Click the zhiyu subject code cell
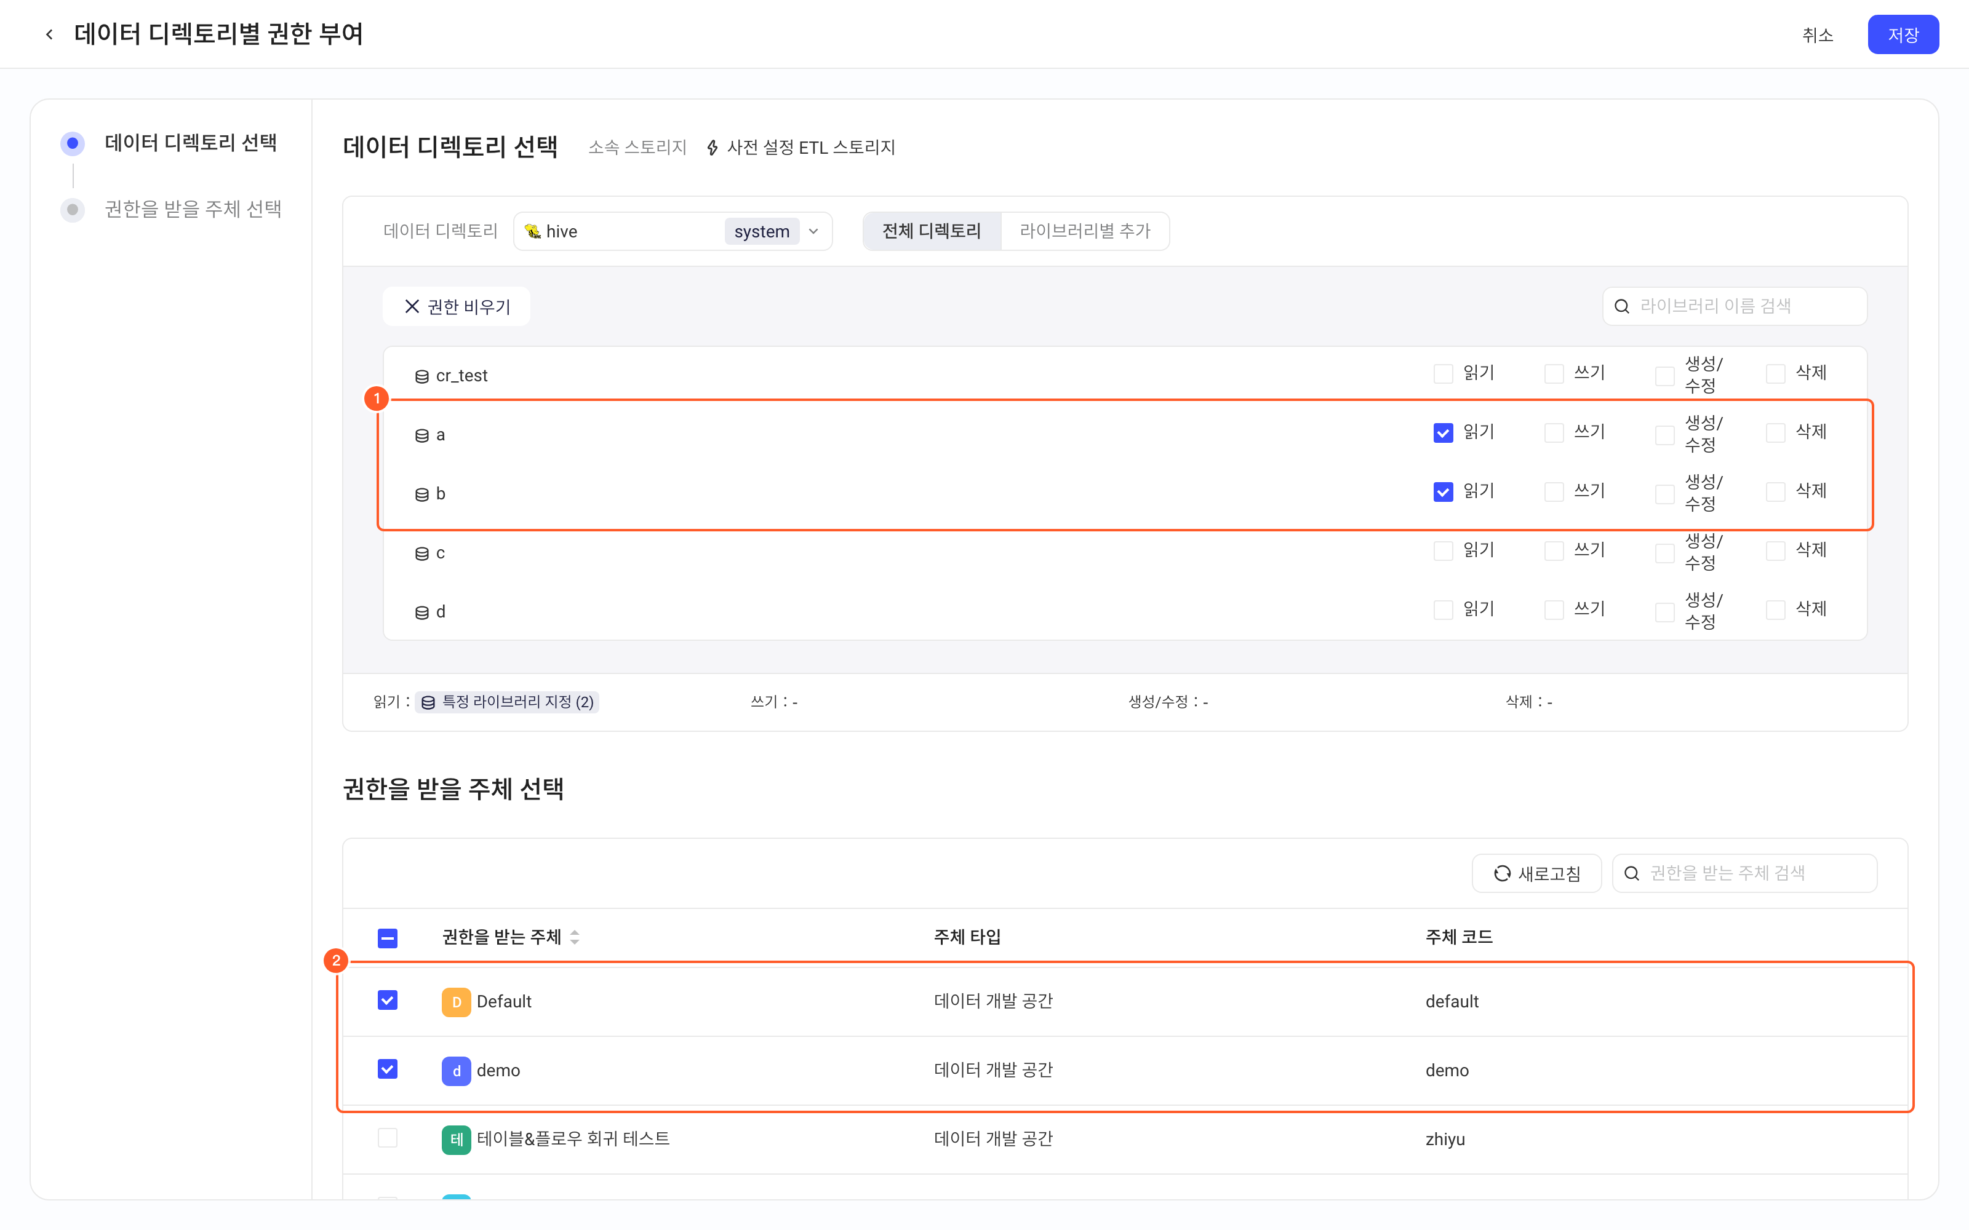1969x1230 pixels. pyautogui.click(x=1445, y=1139)
